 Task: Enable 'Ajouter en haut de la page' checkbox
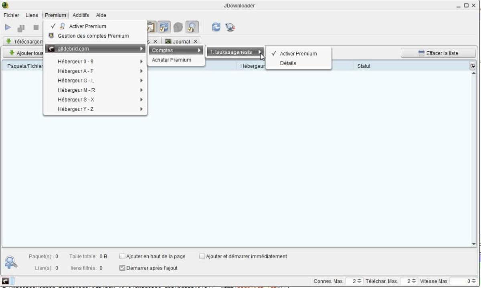tap(122, 256)
